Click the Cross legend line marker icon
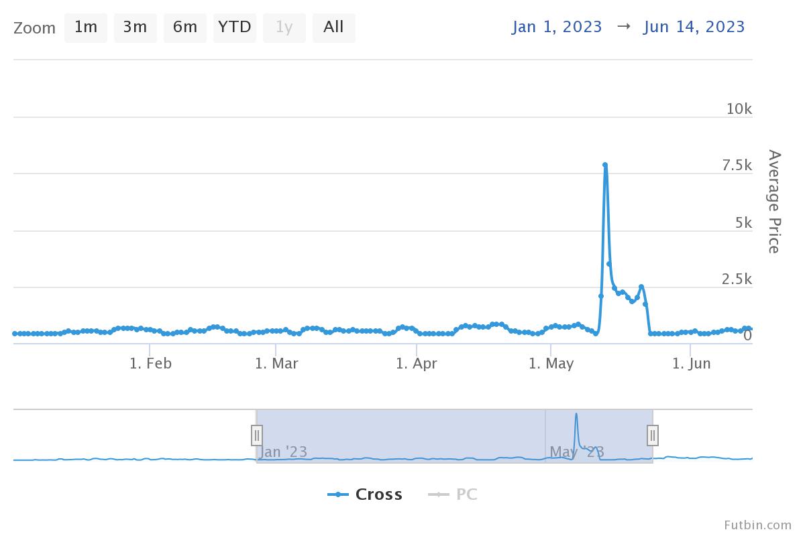The width and height of the screenshot is (805, 536). coord(338,494)
